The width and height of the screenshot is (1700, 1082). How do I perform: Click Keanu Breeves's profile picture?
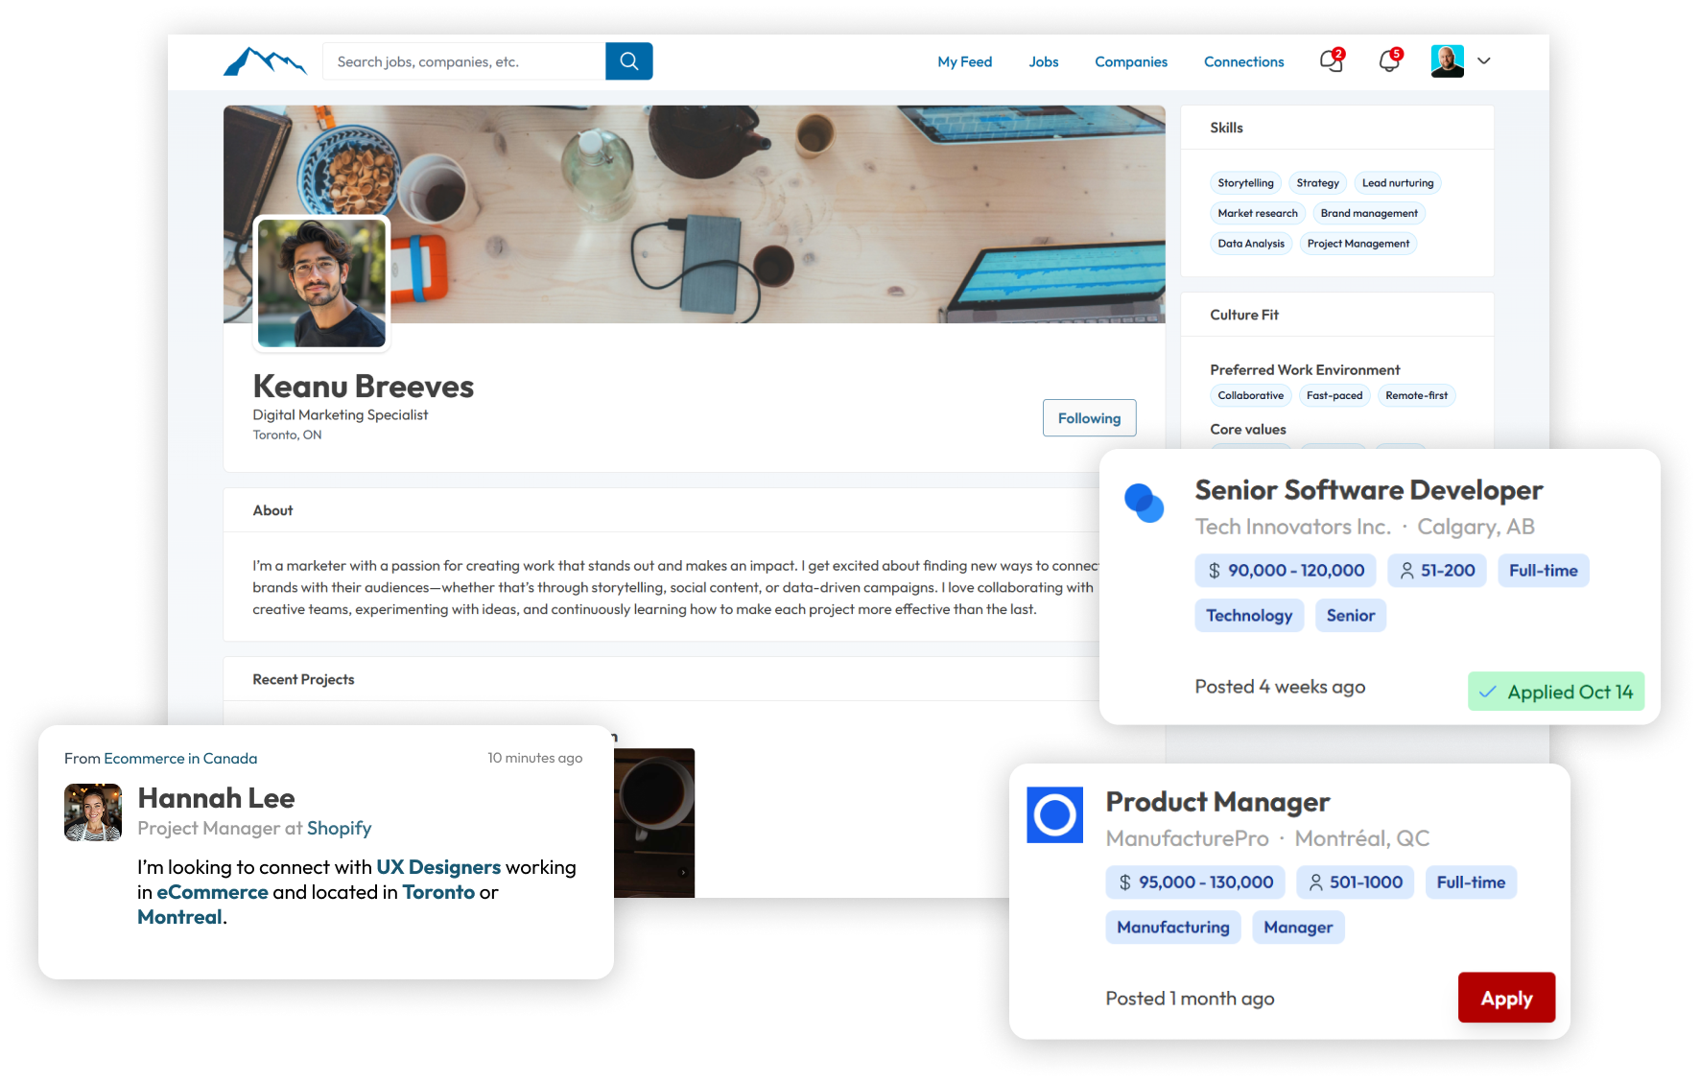pos(321,283)
